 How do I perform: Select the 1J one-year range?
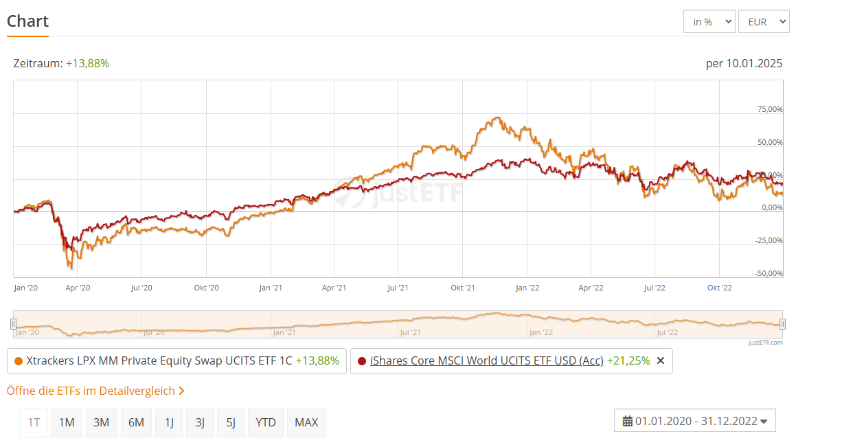(169, 422)
